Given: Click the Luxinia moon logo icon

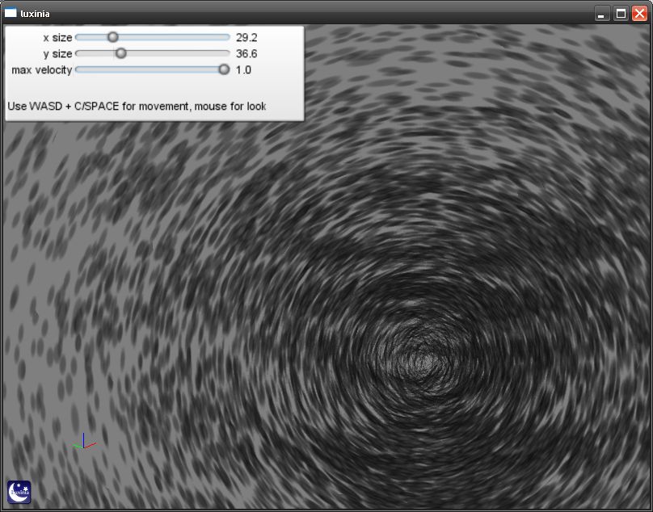Looking at the screenshot, I should pyautogui.click(x=19, y=492).
